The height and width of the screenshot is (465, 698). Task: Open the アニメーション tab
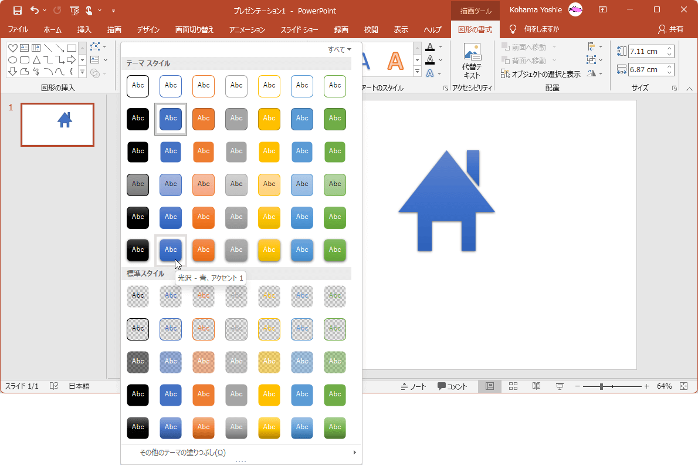pyautogui.click(x=247, y=29)
